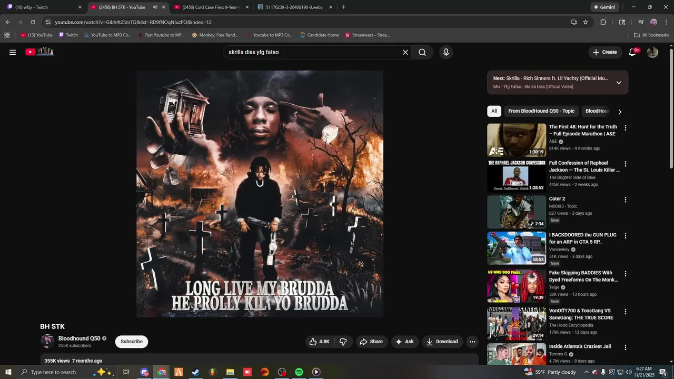Select From BloodHound Q50 - Topic chip
Viewport: 674px width, 379px height.
point(541,111)
